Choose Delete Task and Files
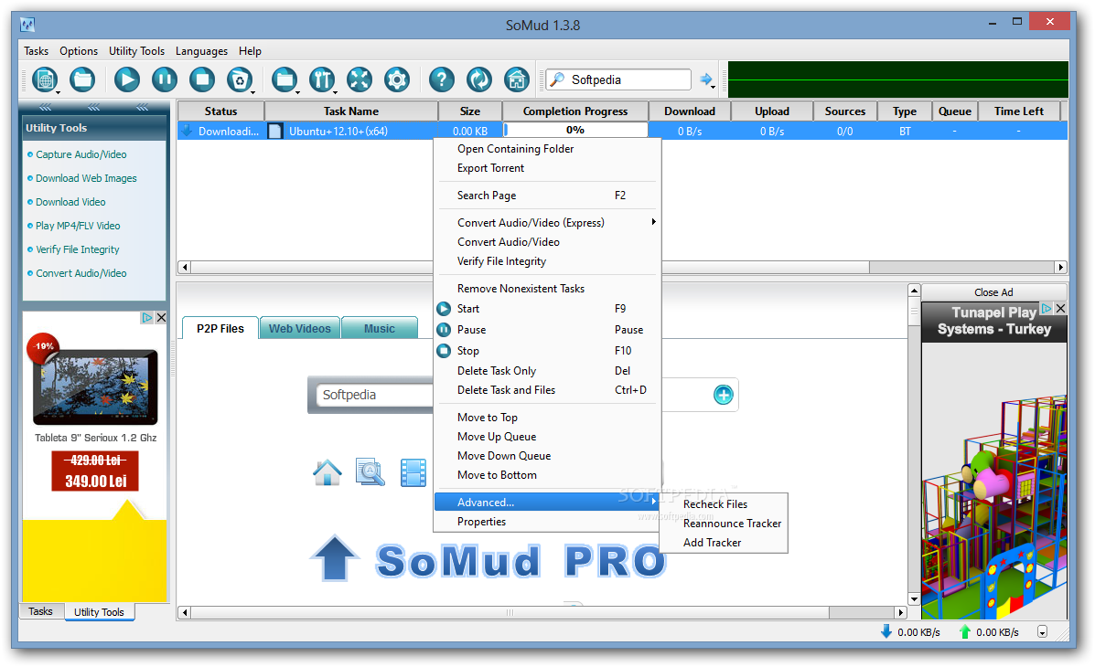Screen dimensions: 1095x667 506,390
